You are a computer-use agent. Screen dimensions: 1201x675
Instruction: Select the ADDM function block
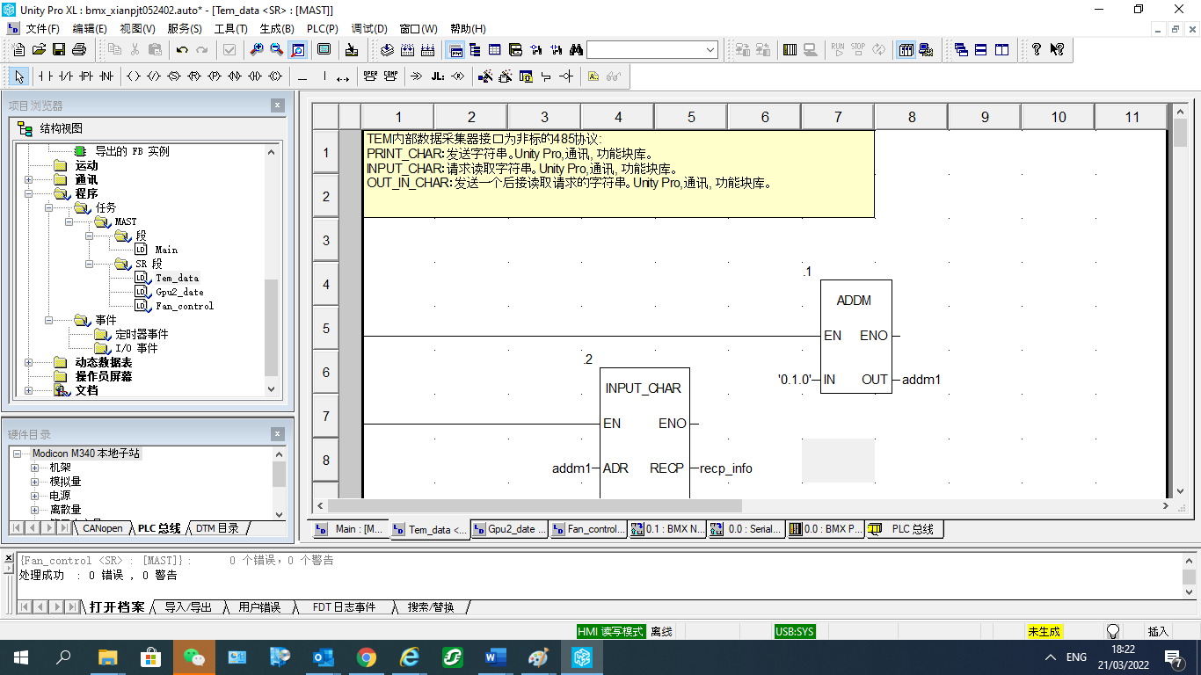pos(855,337)
